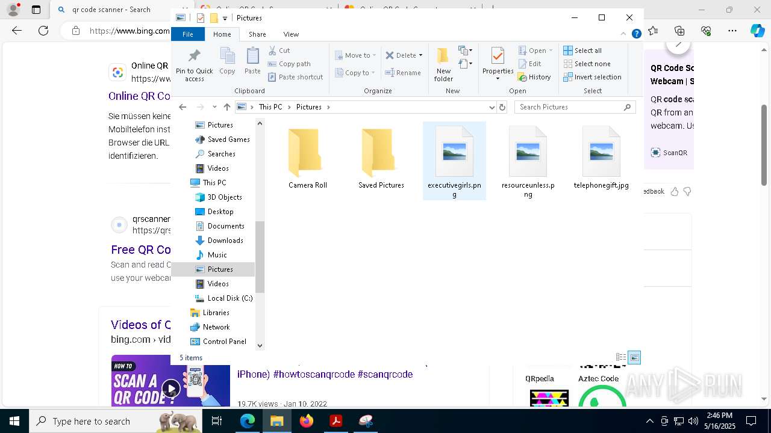Refresh the Pictures folder
Screen dimensions: 771x433
(502, 107)
